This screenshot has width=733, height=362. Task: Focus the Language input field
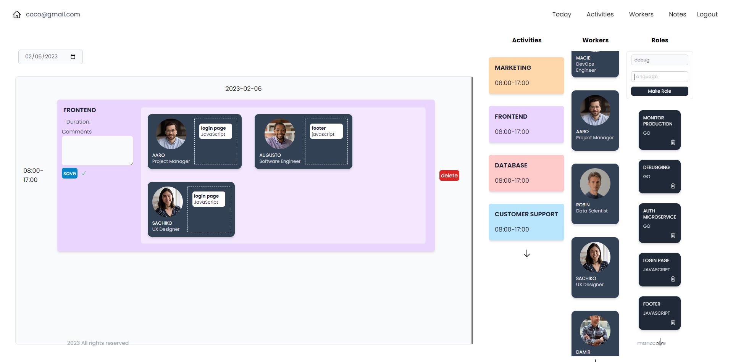click(660, 77)
